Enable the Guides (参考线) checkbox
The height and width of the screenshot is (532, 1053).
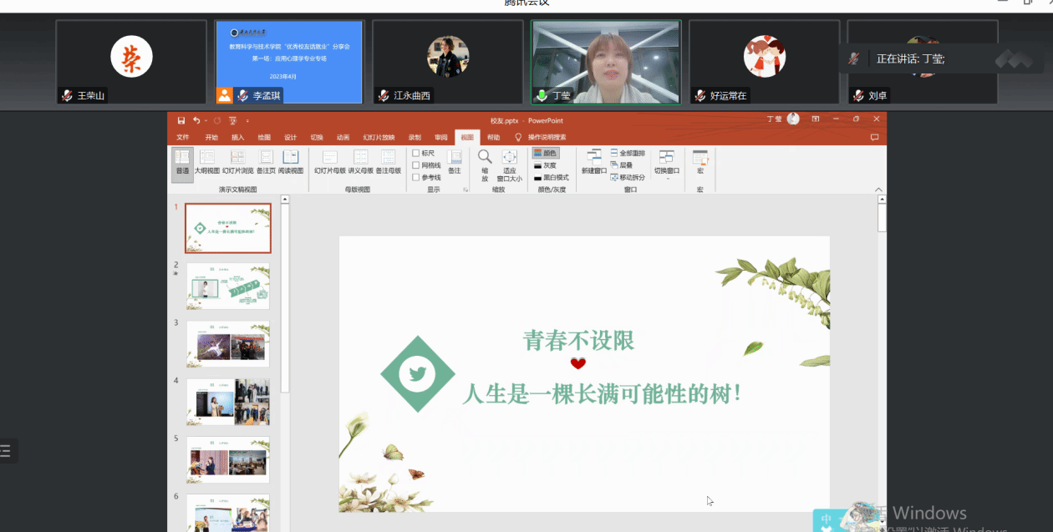coord(416,177)
